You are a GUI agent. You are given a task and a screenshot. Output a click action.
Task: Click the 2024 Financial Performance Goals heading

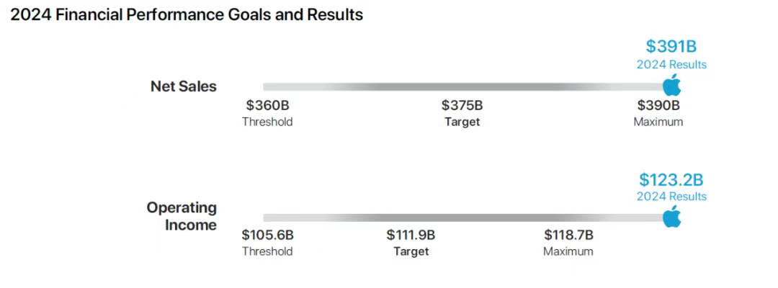tap(187, 14)
